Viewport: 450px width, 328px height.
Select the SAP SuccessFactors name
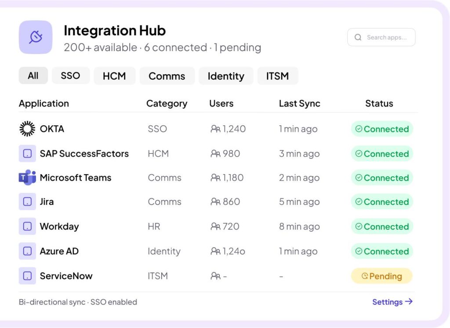click(x=84, y=153)
